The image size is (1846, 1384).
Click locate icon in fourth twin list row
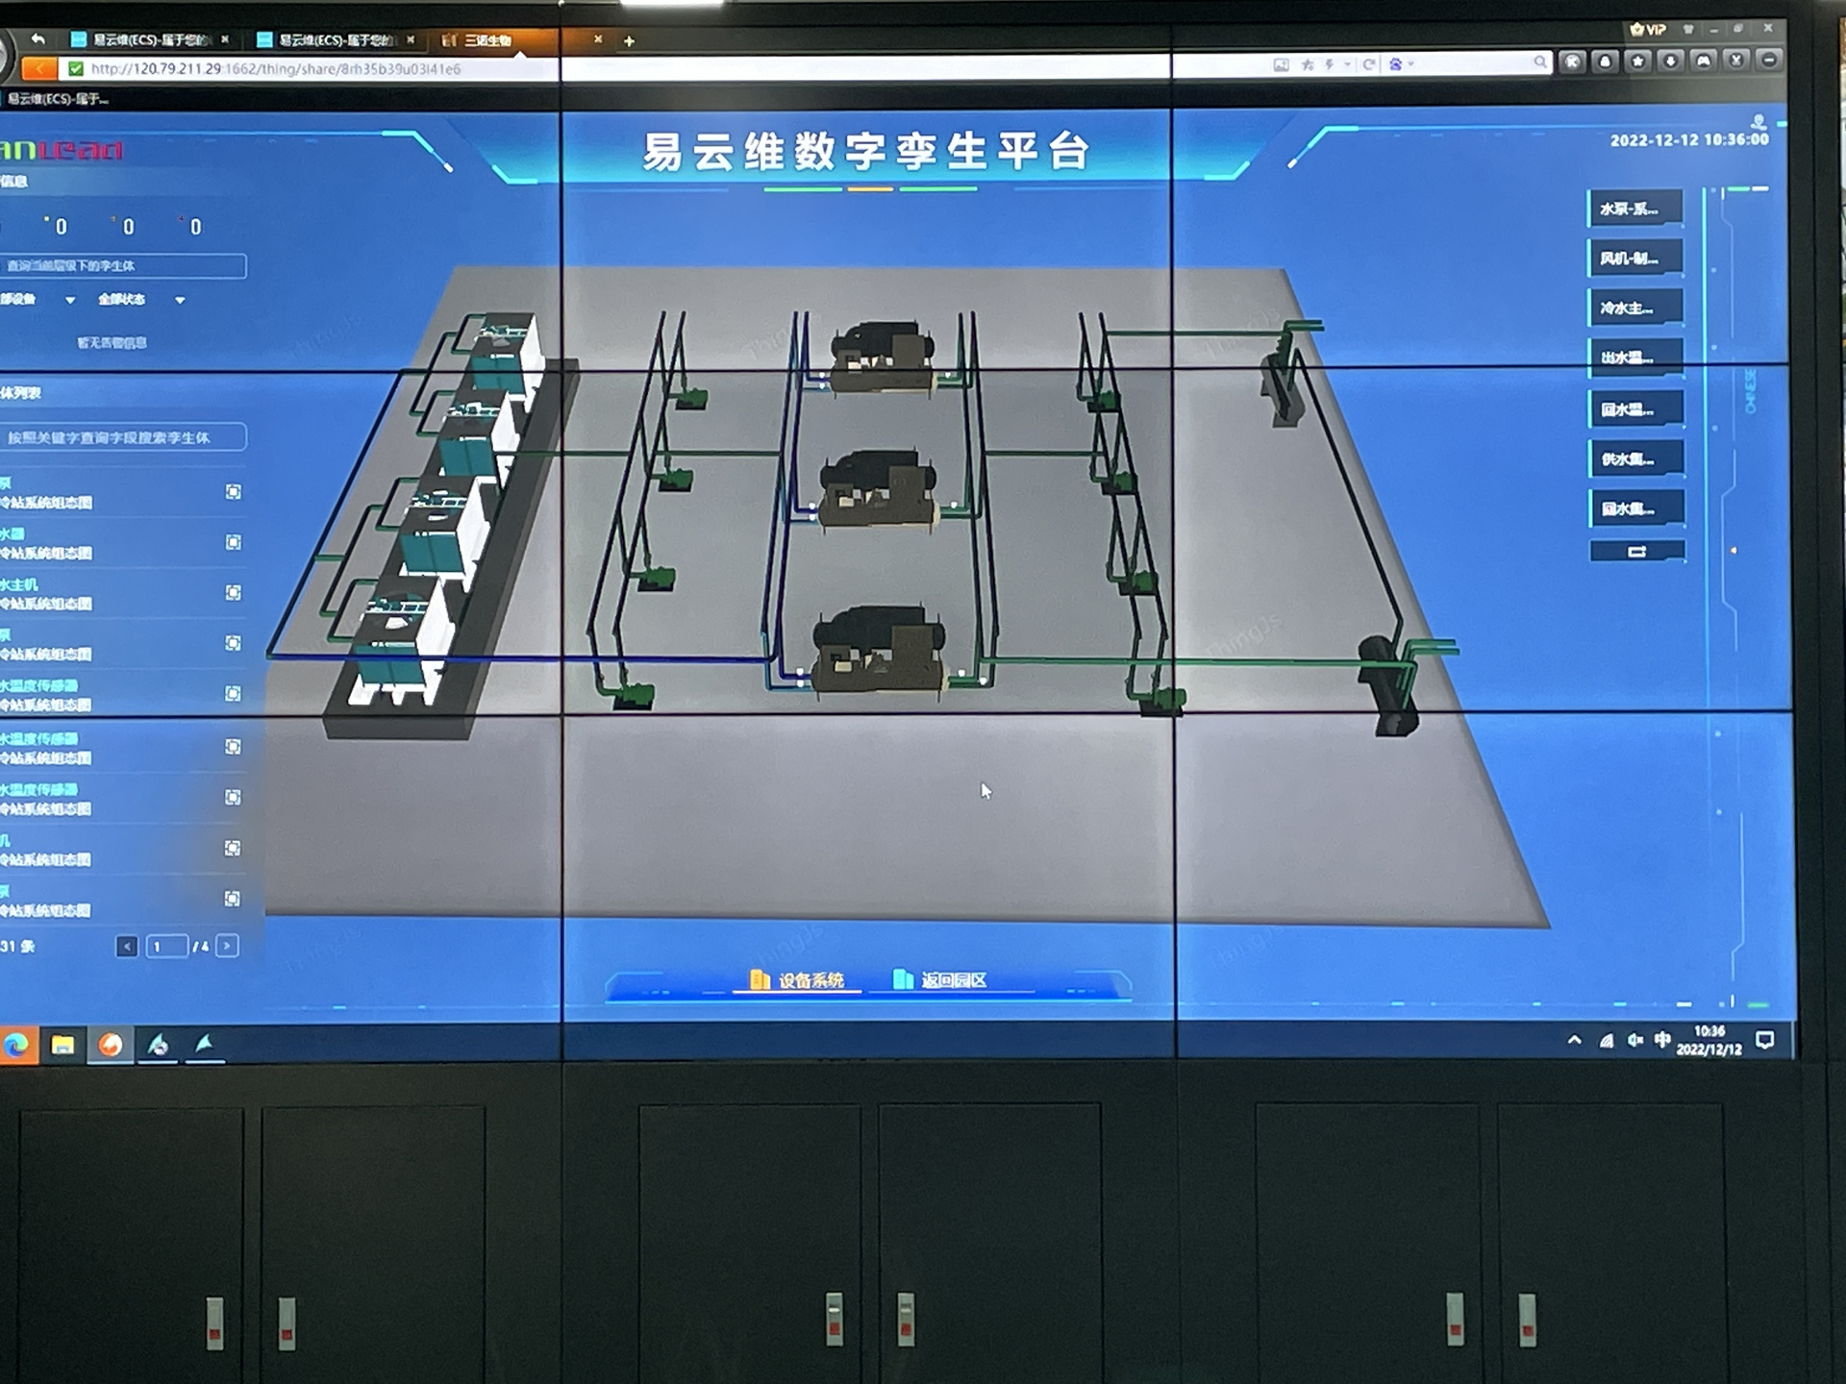233,643
